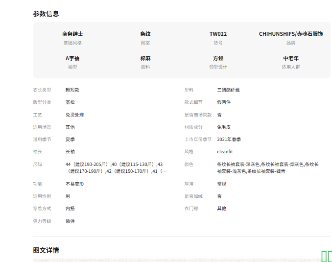
Task: Click the 颜色 color options text
Action: click(267, 167)
